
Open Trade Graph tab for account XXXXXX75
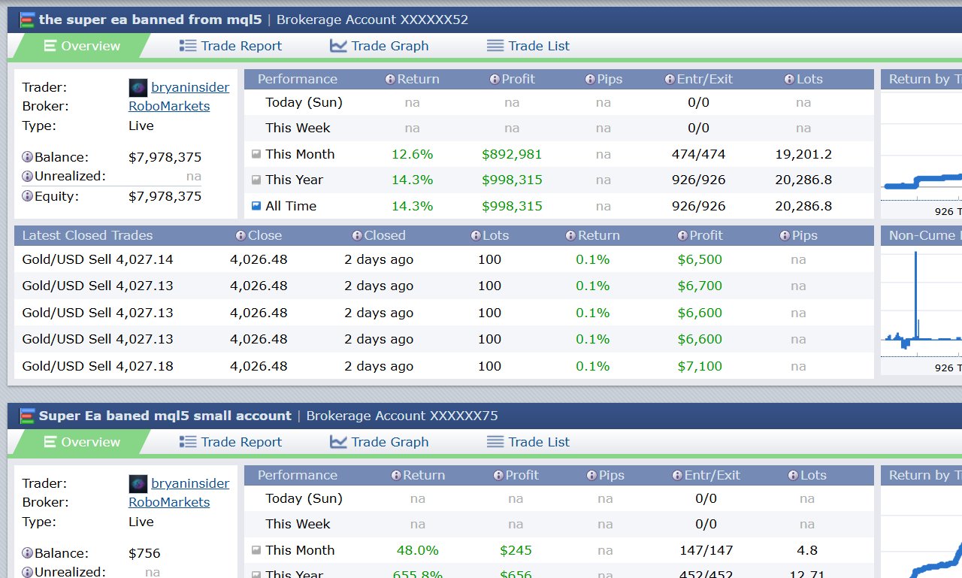click(x=380, y=442)
